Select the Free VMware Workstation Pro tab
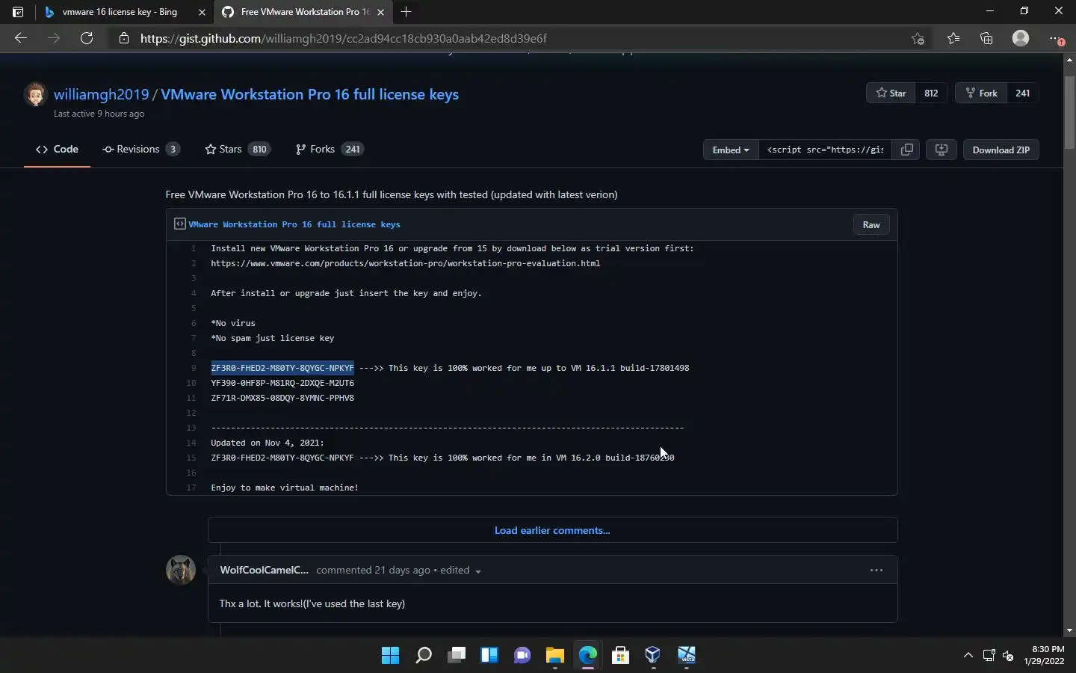1076x673 pixels. (x=303, y=12)
